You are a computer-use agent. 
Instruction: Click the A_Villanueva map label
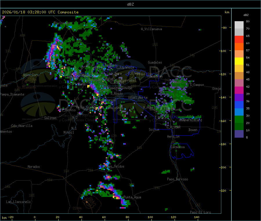tap(151, 29)
